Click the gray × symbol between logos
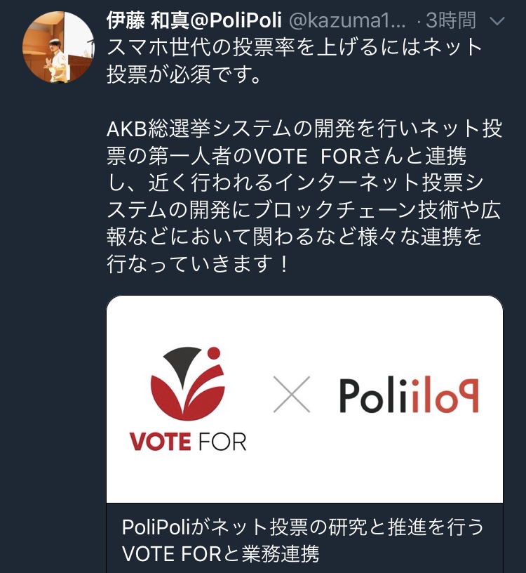Screen dimensions: 526x573 [291, 396]
